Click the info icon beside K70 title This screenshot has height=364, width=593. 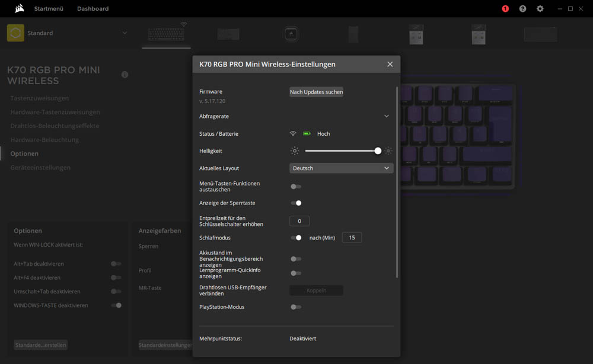tap(125, 75)
